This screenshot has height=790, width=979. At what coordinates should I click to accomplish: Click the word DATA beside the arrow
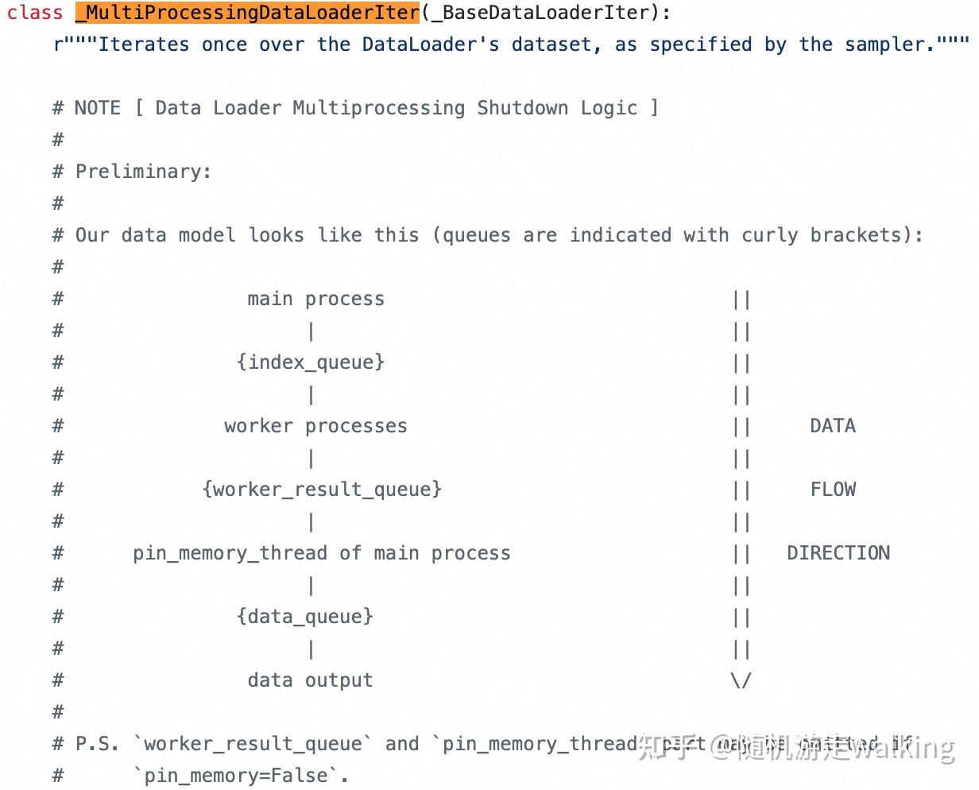point(833,426)
